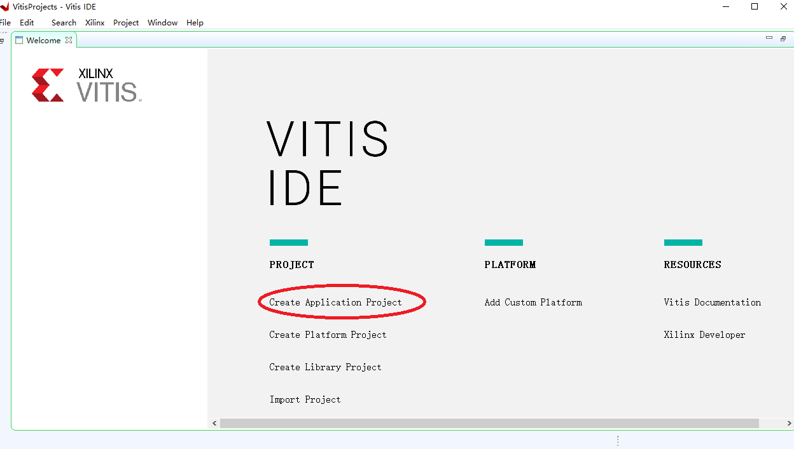The height and width of the screenshot is (449, 794).
Task: Open the Search menu
Action: tap(64, 22)
